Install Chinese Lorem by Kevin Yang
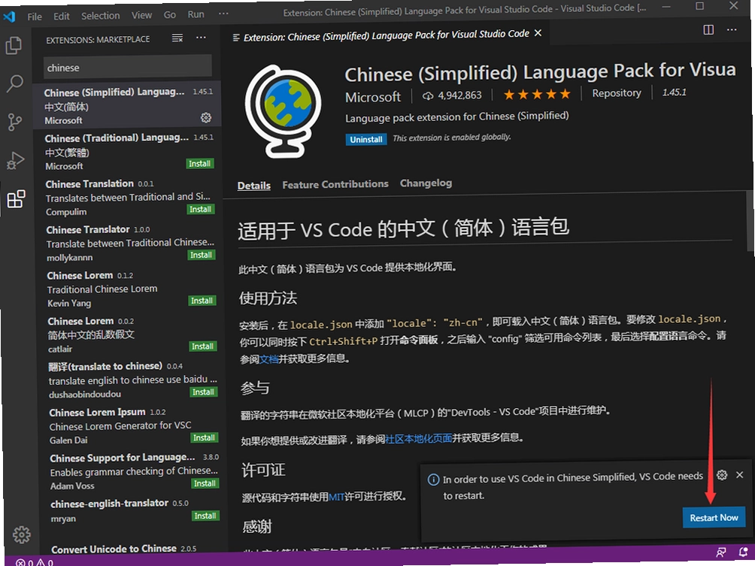Screen dimensions: 755x566 (202, 301)
